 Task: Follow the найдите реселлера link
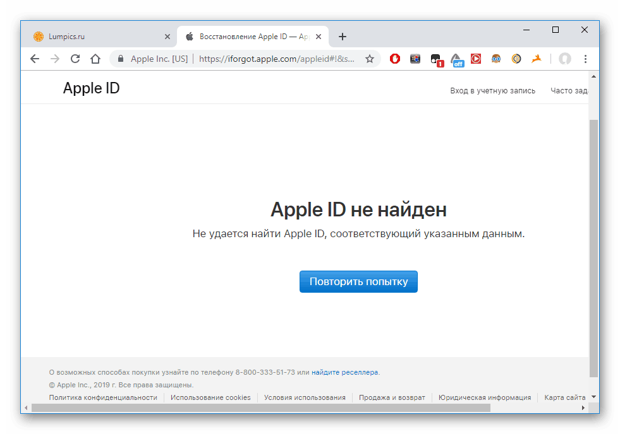point(345,372)
